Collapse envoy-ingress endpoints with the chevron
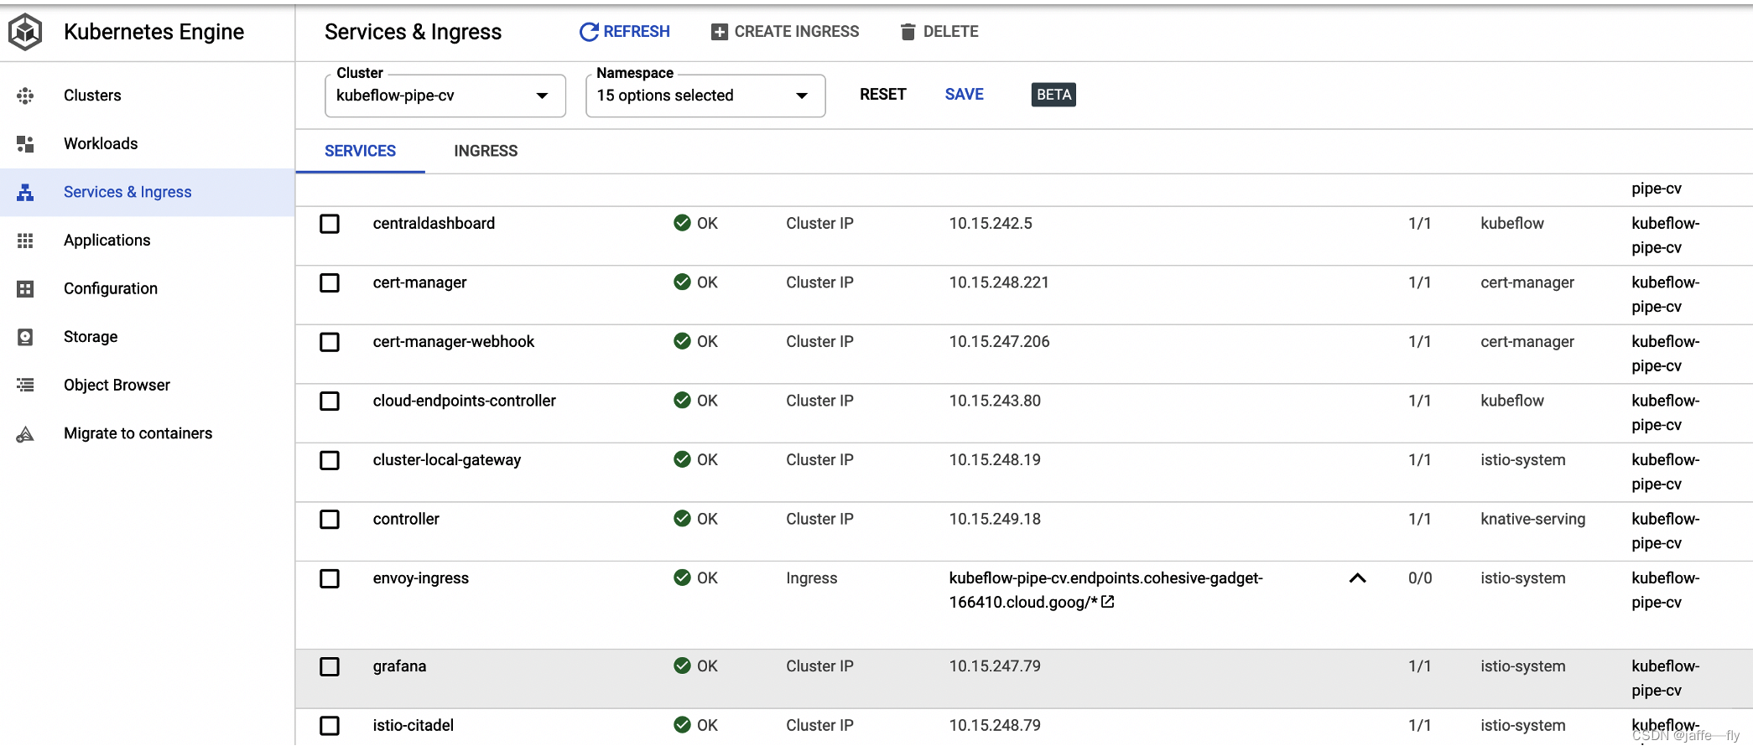Image resolution: width=1753 pixels, height=751 pixels. pos(1358,578)
